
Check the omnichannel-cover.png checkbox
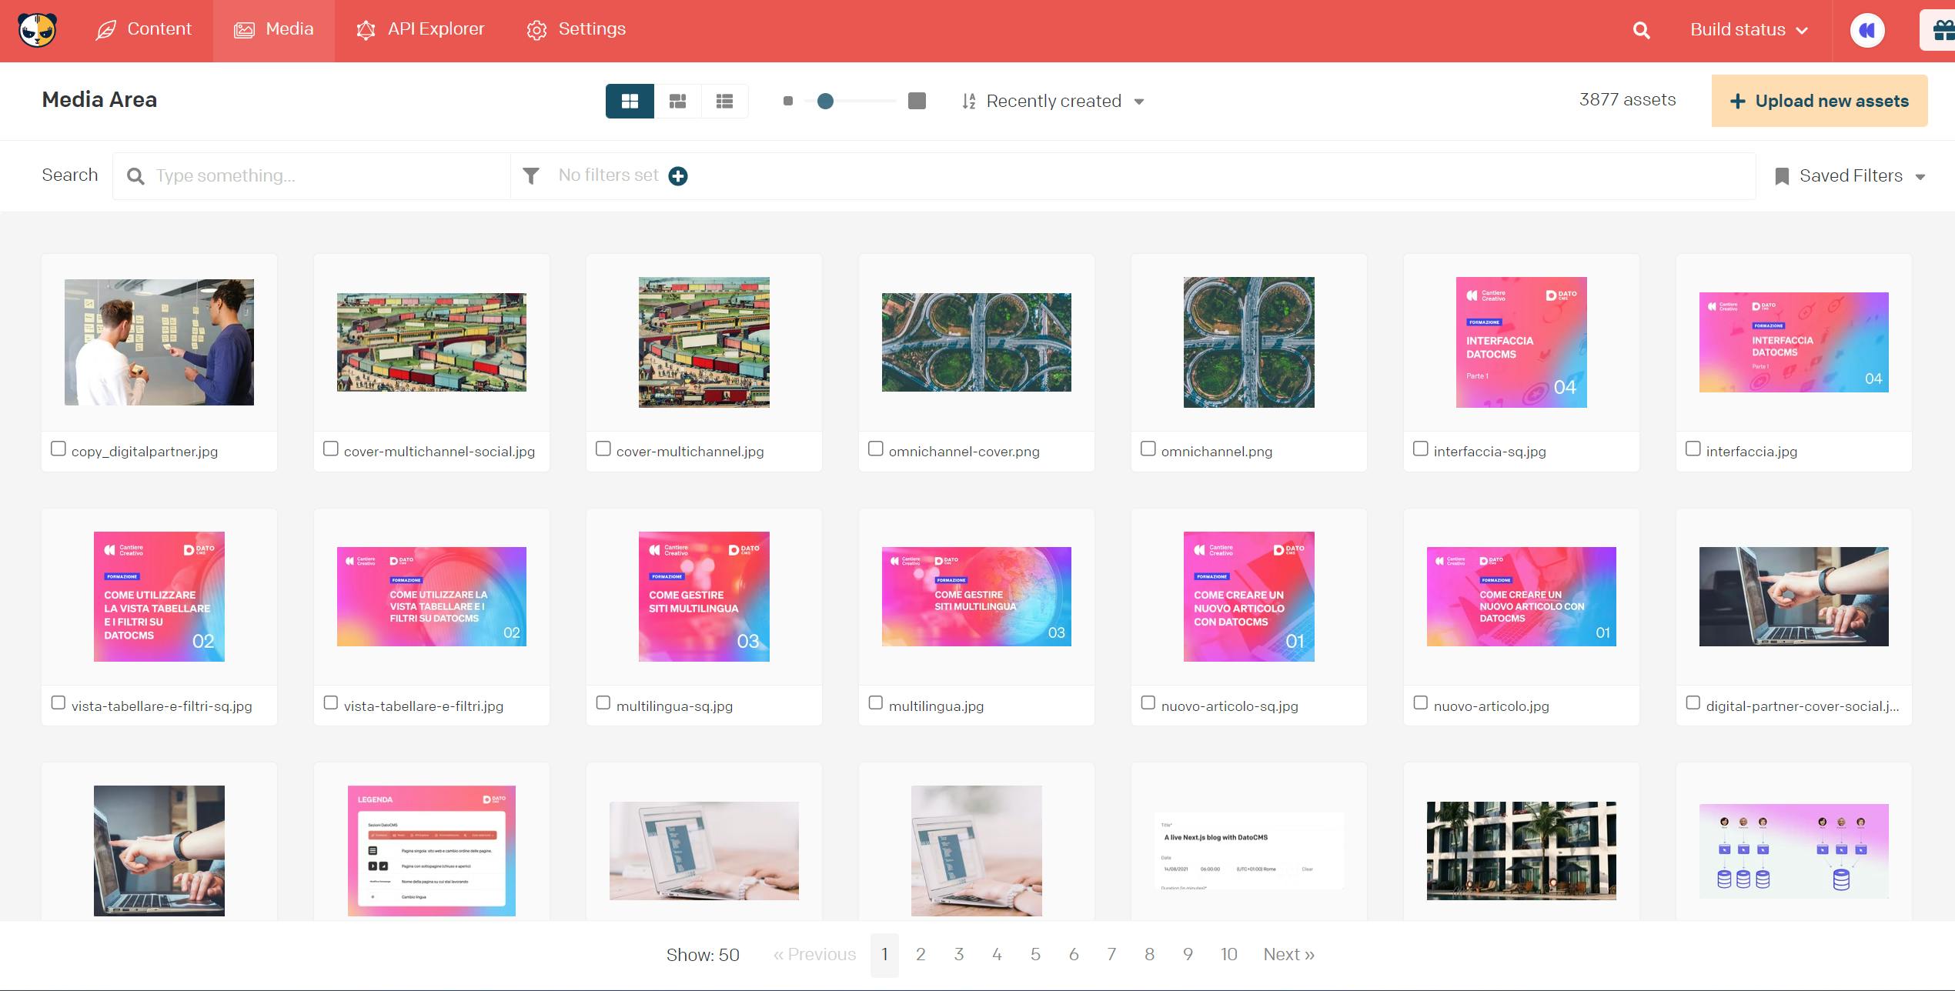pos(876,449)
